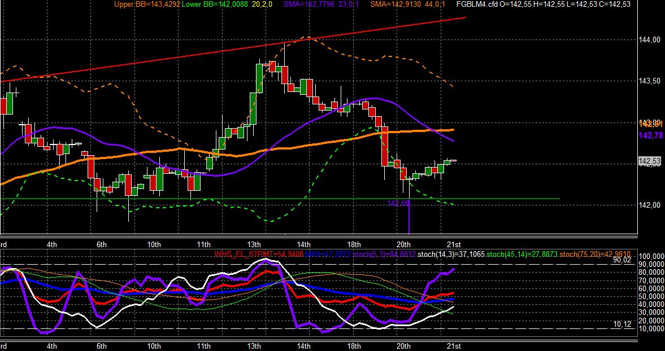665x351 pixels.
Task: Click the current price tag 142,53
Action: [650, 161]
